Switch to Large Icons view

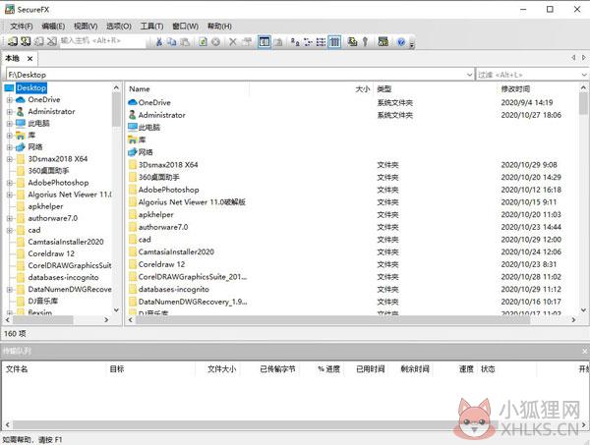coord(295,41)
